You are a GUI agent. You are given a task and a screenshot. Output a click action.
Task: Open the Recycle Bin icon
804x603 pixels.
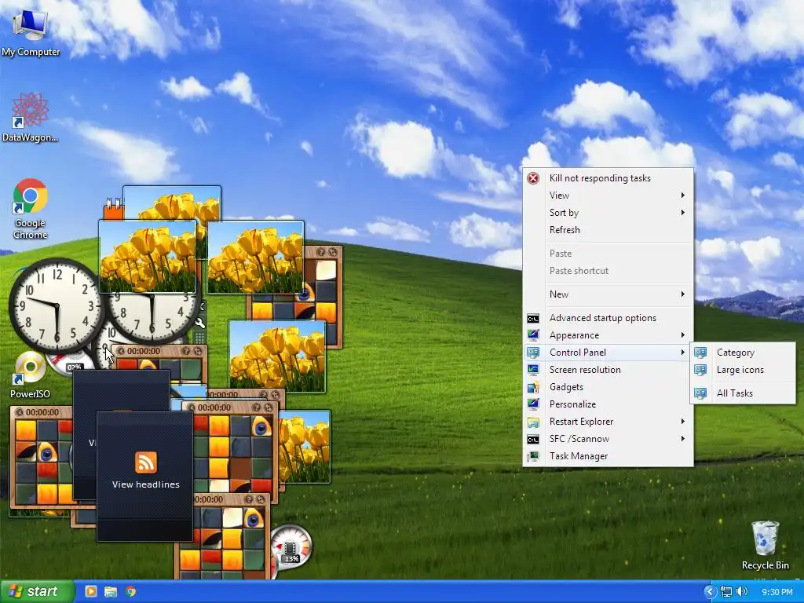765,545
